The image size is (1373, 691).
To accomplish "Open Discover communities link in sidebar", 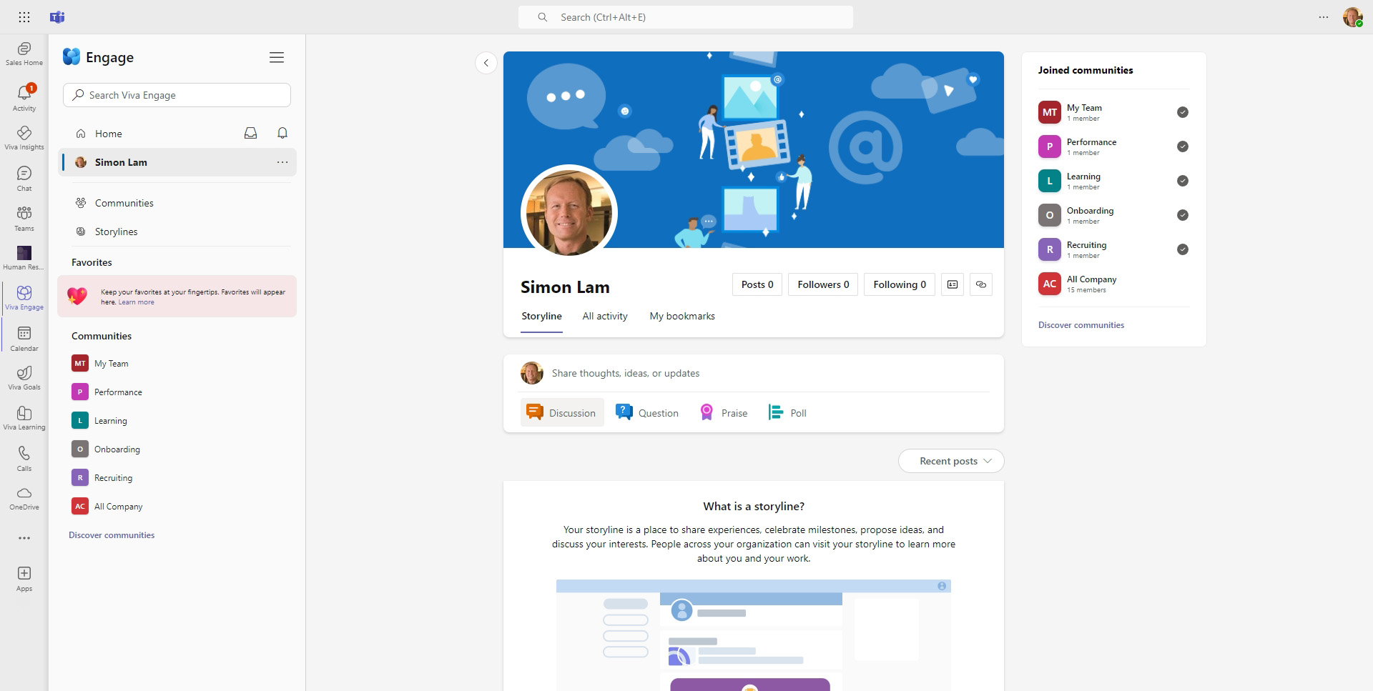I will 112,535.
